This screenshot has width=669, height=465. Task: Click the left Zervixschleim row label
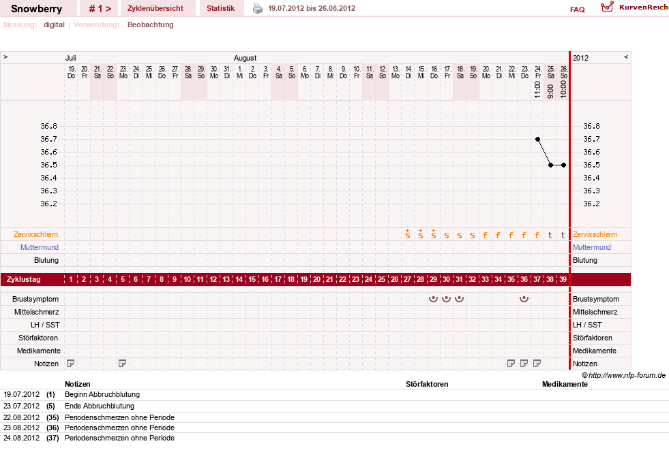point(36,234)
